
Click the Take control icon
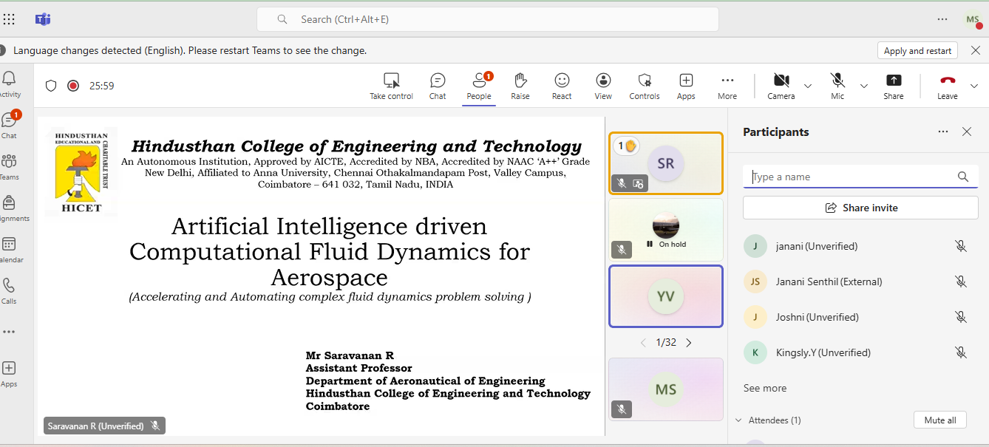pyautogui.click(x=391, y=85)
